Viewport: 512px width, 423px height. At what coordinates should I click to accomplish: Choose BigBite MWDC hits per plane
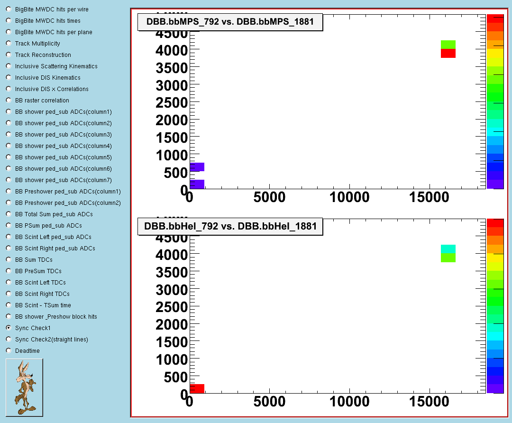(x=9, y=32)
